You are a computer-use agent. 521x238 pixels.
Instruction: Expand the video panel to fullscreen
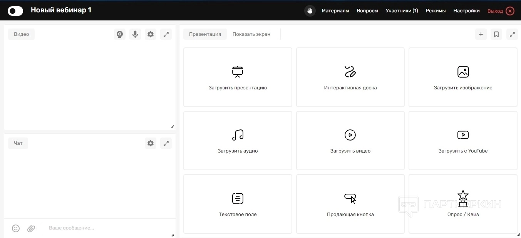pos(166,34)
